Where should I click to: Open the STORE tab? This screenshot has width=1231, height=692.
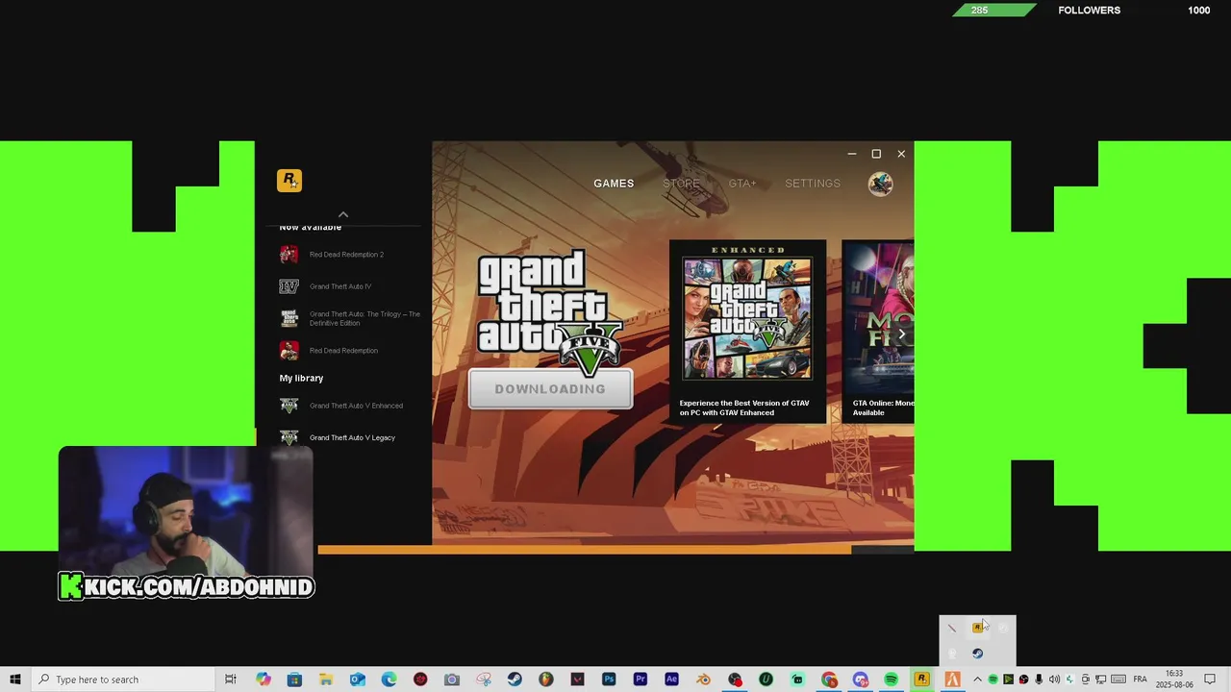[x=681, y=184]
